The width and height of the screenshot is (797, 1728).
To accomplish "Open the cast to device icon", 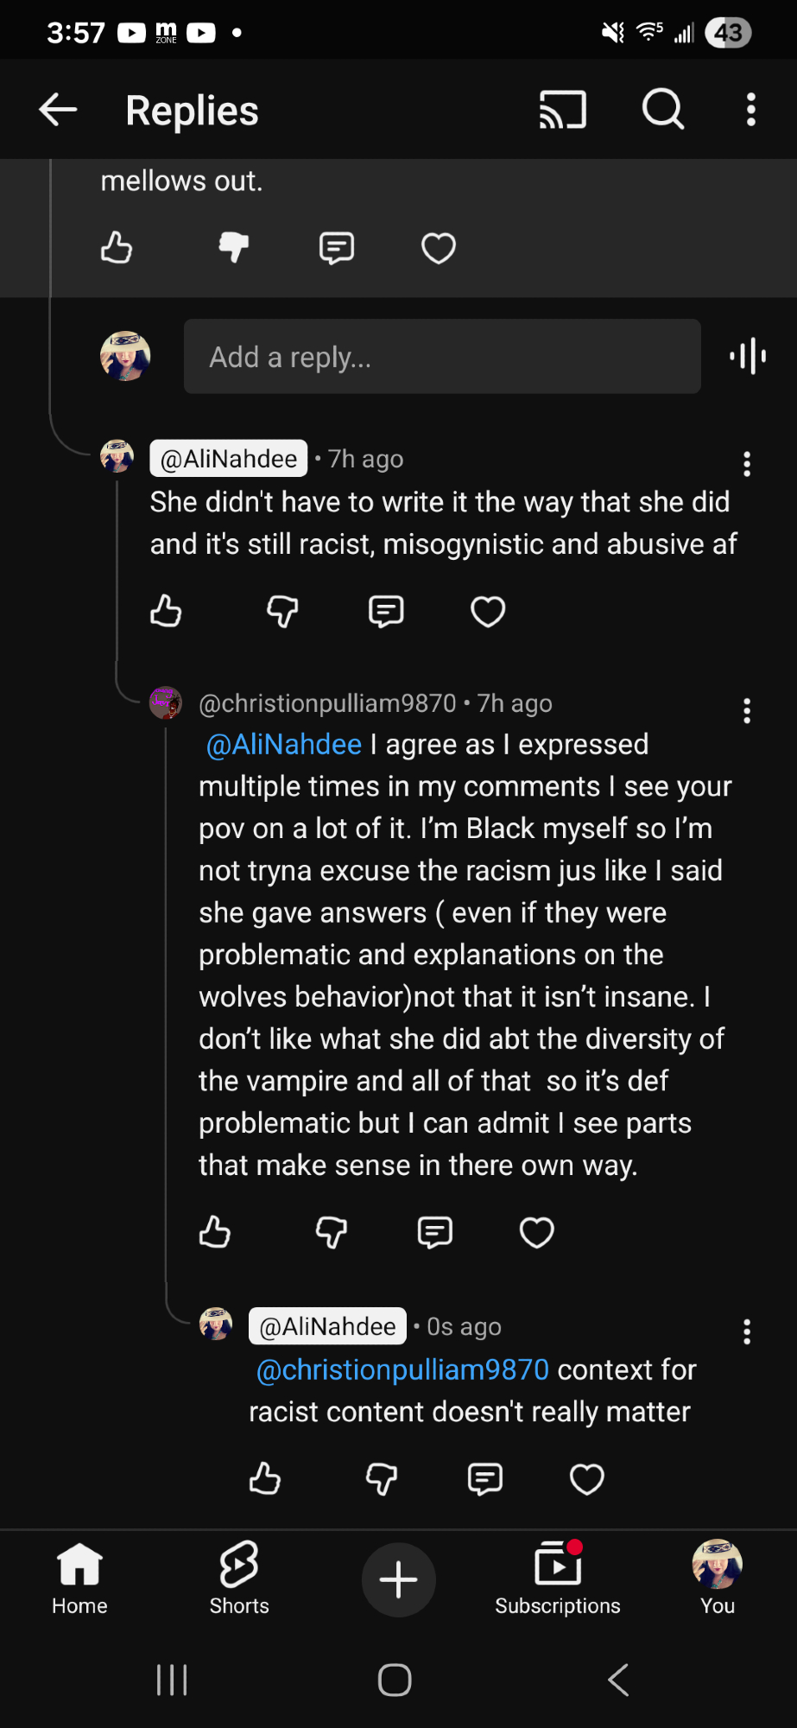I will (563, 110).
